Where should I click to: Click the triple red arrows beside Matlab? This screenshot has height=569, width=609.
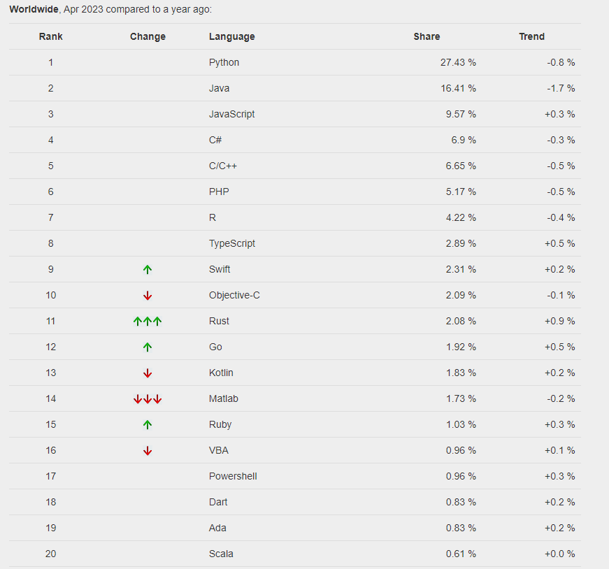coord(148,399)
